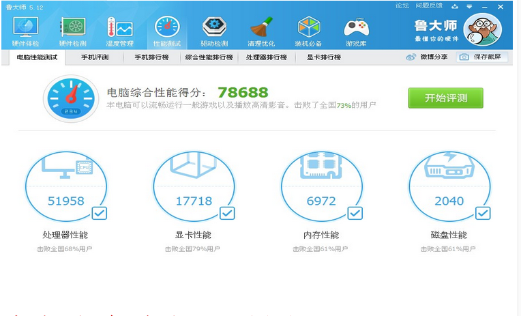521x316 pixels.
Task: Switch to 综合性能排行榜 tab
Action: click(x=209, y=57)
